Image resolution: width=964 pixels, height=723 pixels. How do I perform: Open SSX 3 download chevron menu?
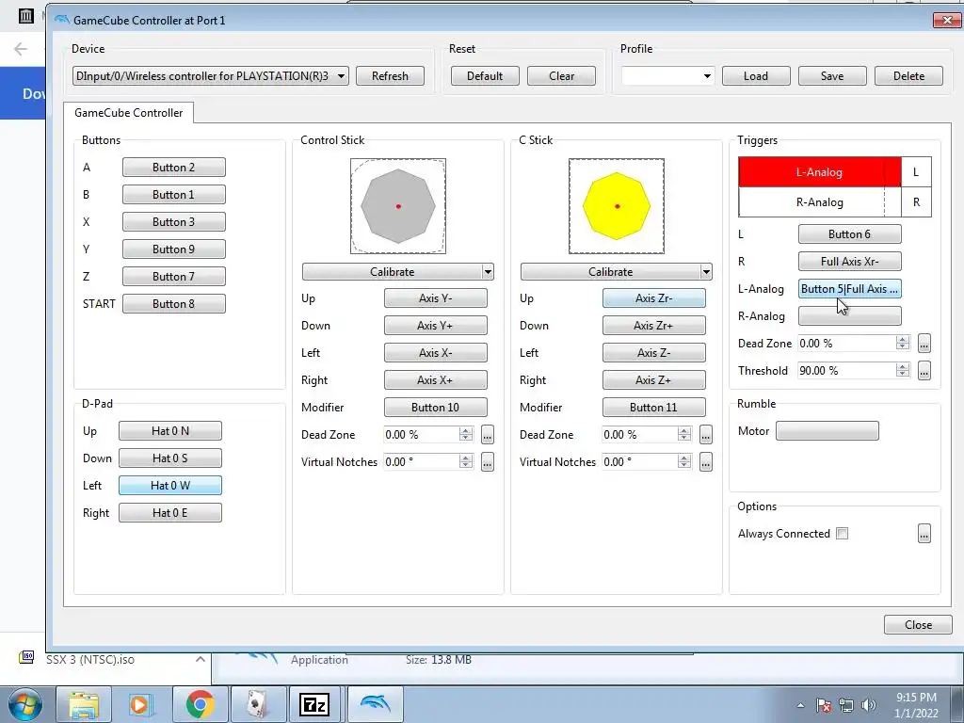200,659
